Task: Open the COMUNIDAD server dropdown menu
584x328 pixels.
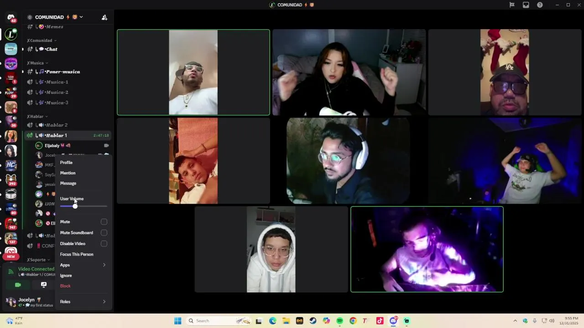Action: point(81,17)
